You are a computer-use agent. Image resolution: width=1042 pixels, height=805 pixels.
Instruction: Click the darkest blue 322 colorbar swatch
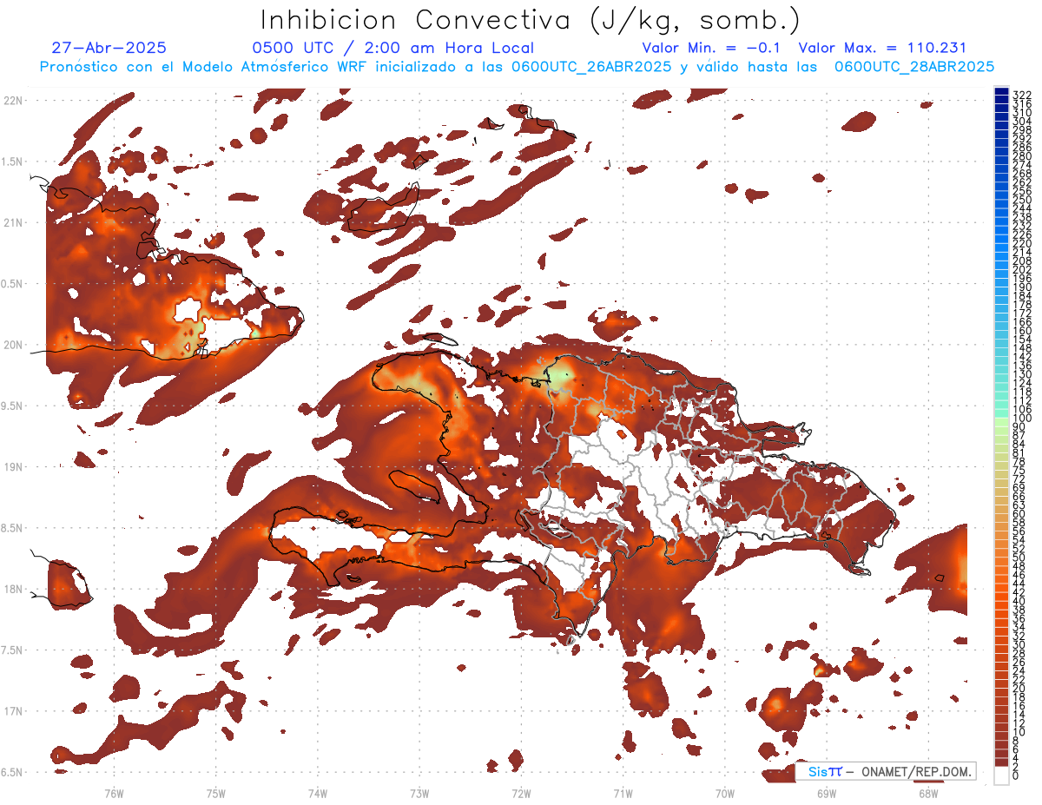(x=1001, y=91)
